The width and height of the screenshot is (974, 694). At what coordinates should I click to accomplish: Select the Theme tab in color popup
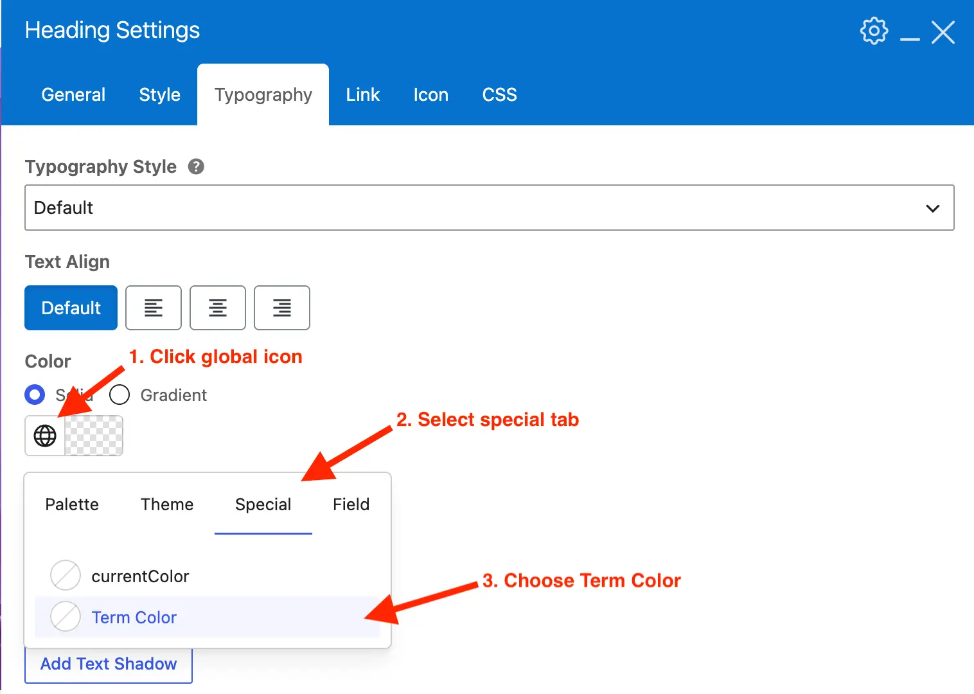click(167, 504)
